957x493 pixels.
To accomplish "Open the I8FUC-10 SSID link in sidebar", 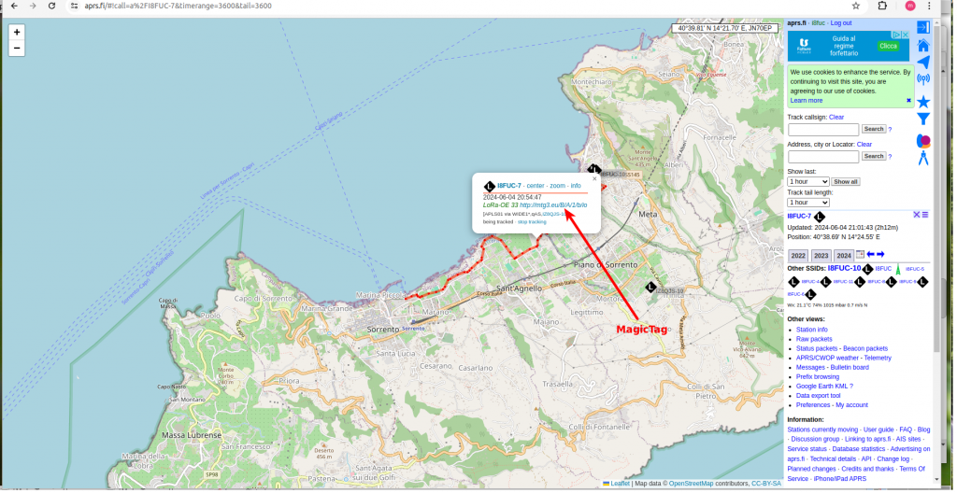I will point(844,269).
